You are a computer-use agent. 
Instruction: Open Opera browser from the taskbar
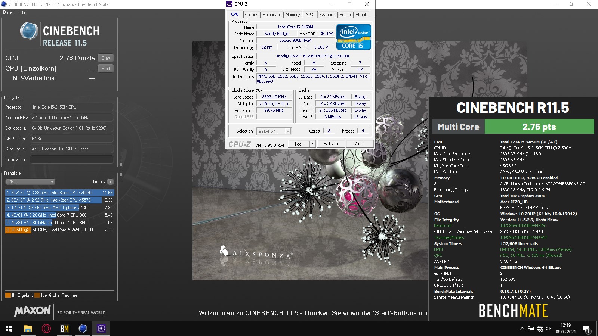tap(46, 329)
